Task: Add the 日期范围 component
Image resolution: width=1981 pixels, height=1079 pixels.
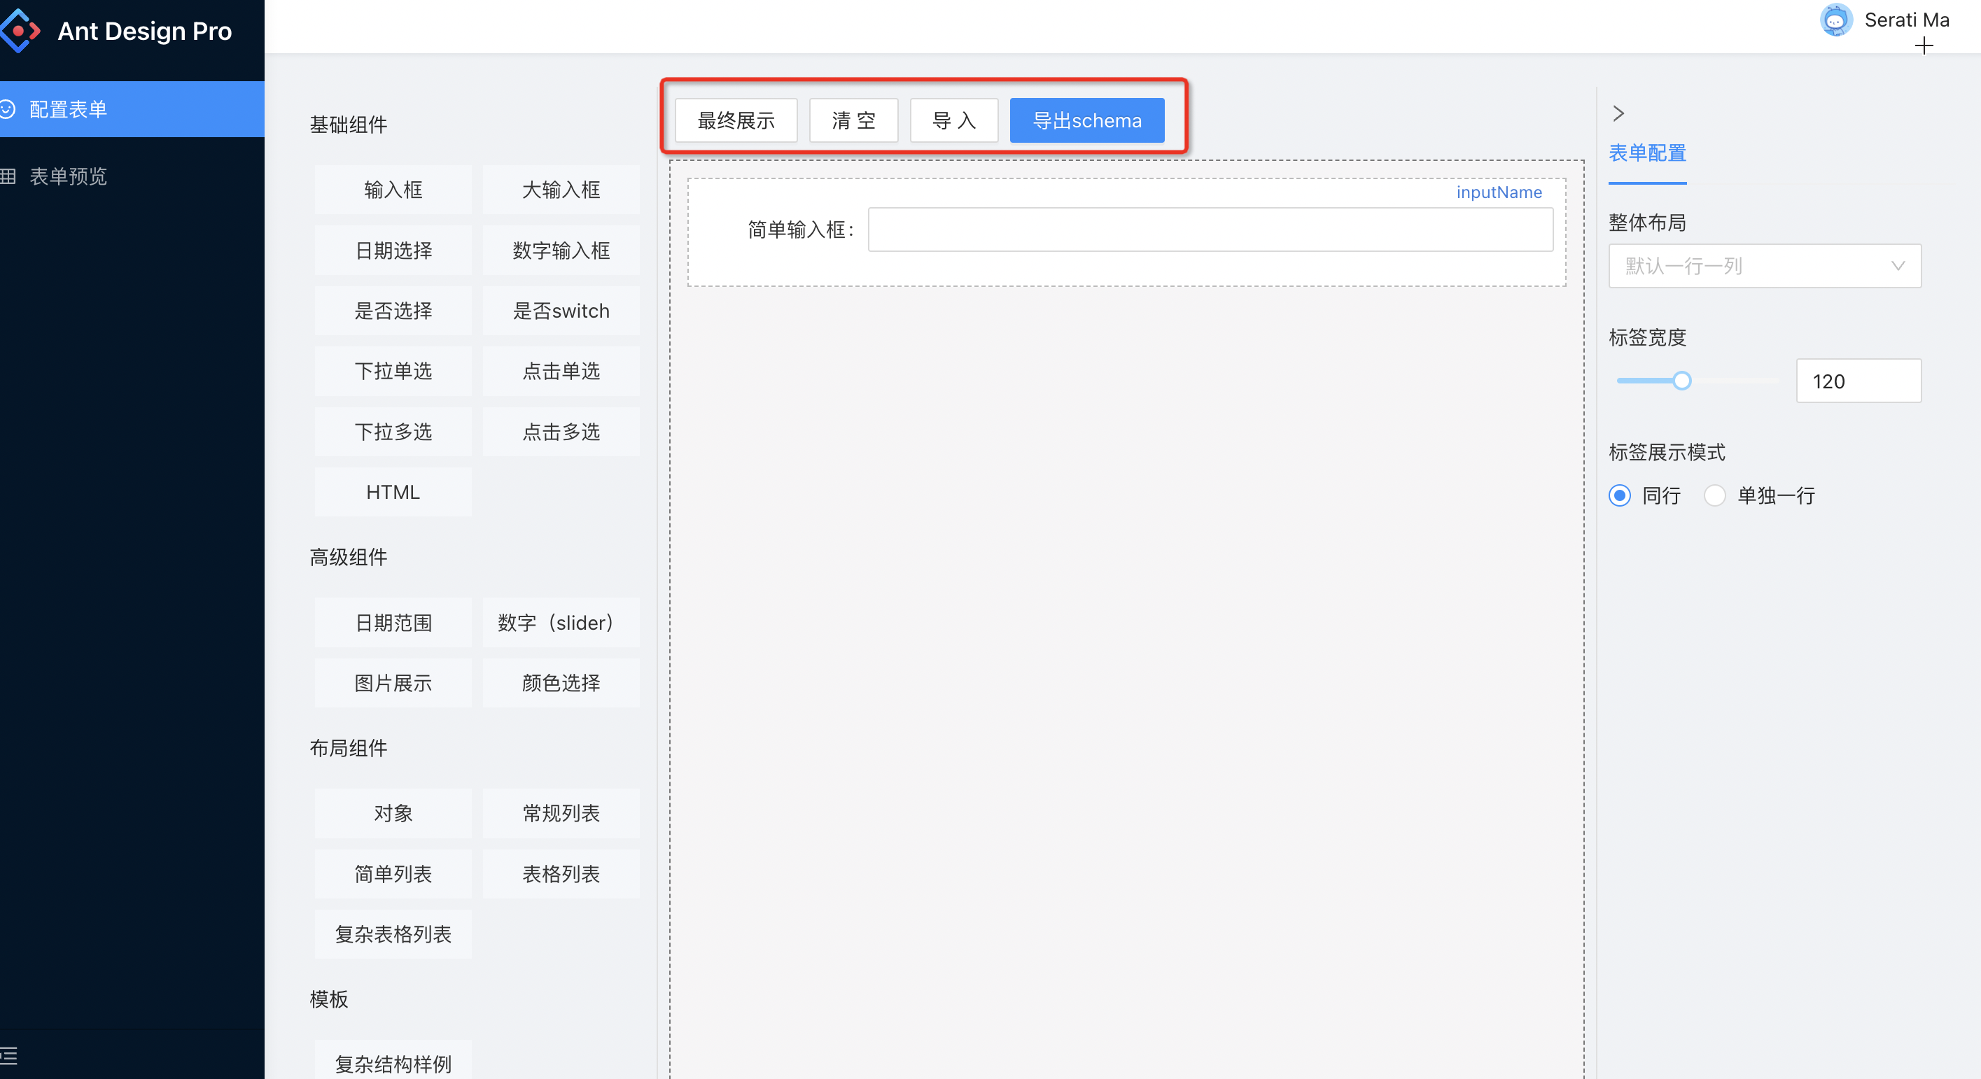Action: coord(393,623)
